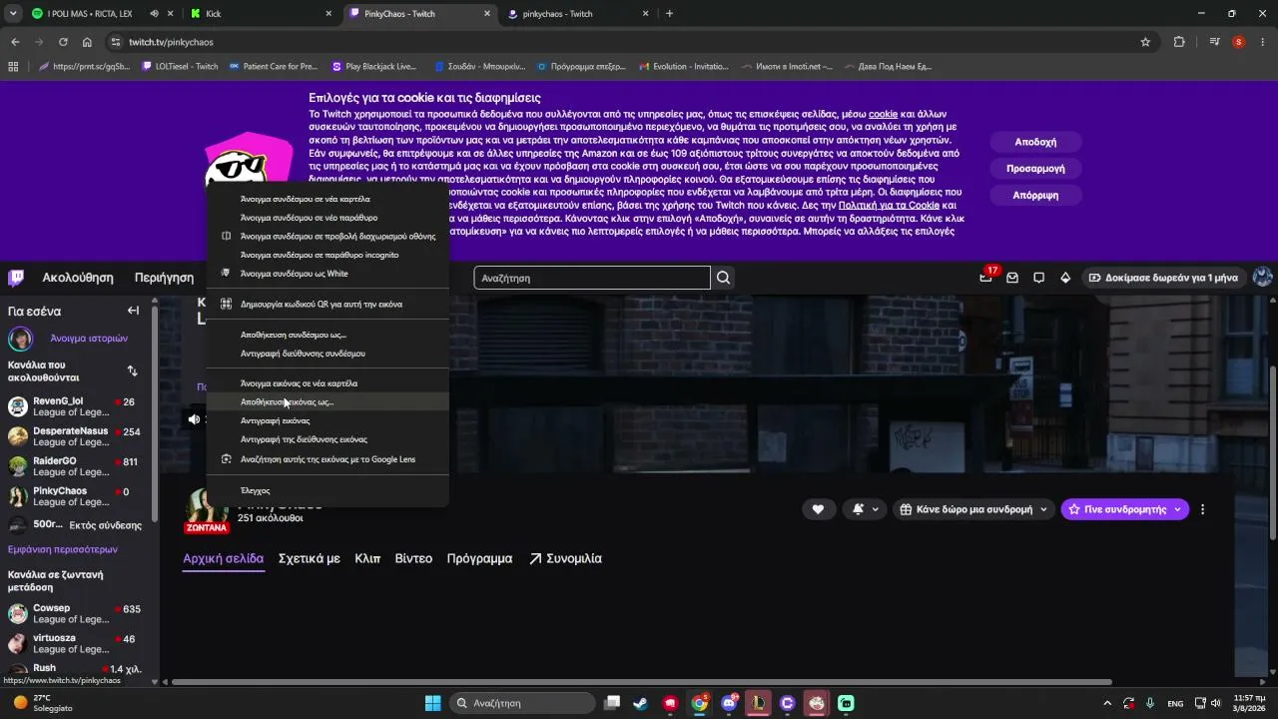Show hidden system tray icons
This screenshot has width=1278, height=719.
click(x=1106, y=703)
